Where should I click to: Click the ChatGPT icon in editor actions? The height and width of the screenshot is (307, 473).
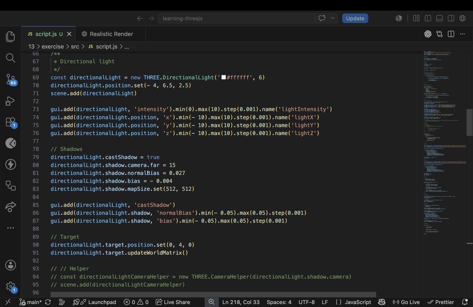pyautogui.click(x=428, y=34)
